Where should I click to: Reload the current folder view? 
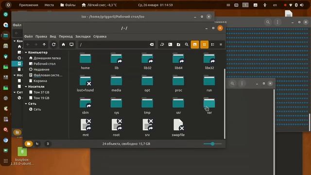[54, 45]
